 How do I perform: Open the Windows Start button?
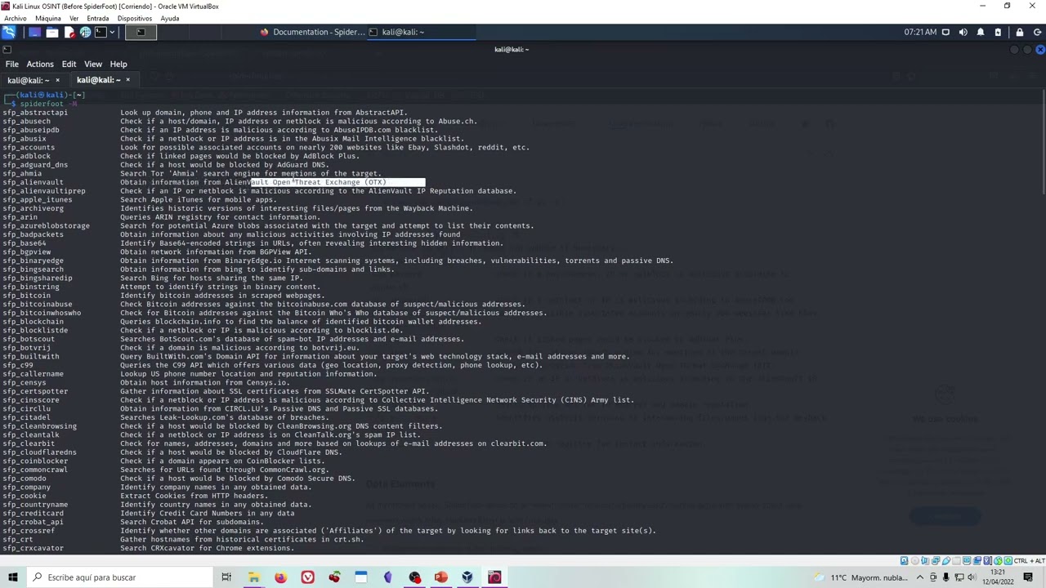click(x=12, y=577)
